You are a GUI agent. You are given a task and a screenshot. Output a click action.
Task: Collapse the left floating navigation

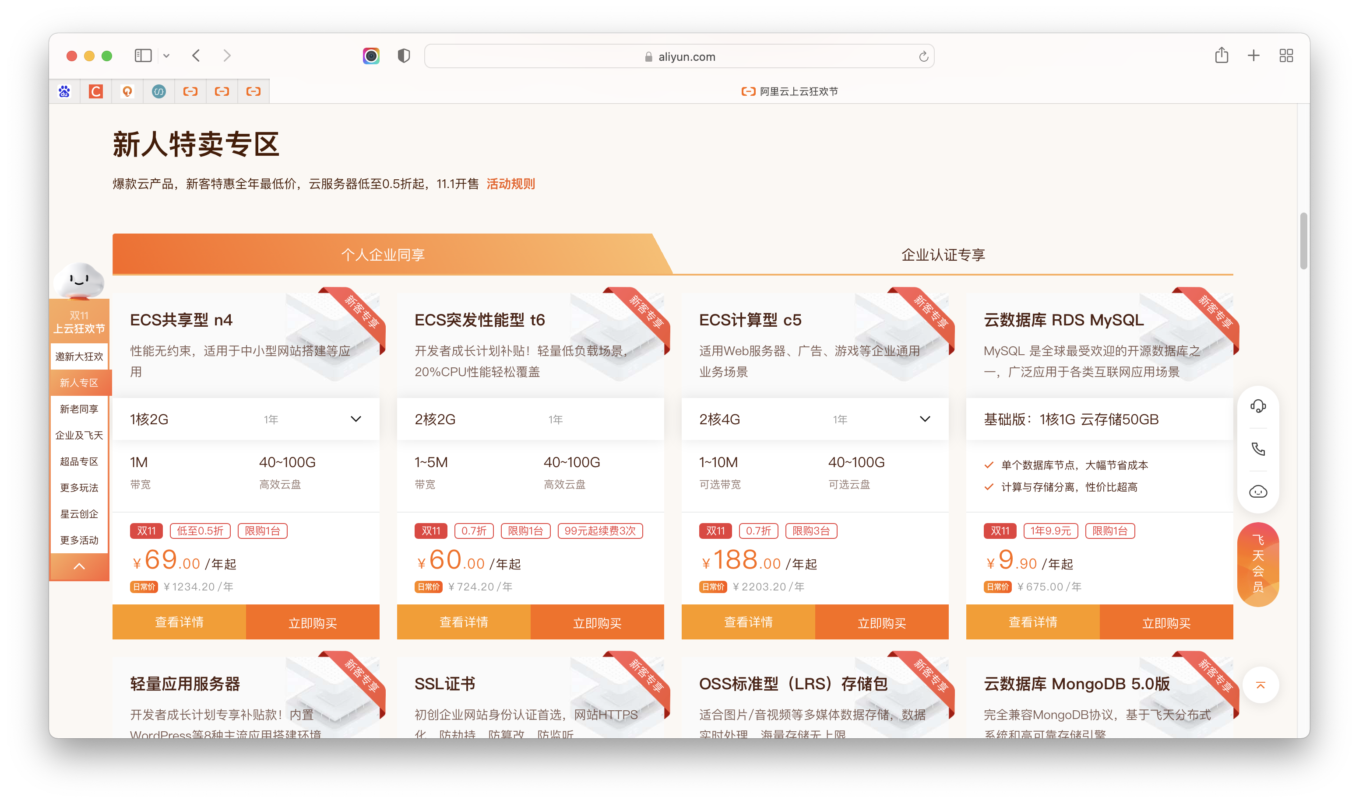tap(79, 566)
